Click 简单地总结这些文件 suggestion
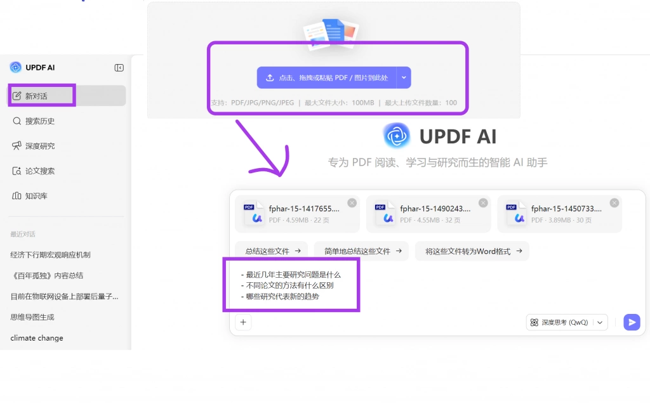Screen dimensions: 650x404 [x=361, y=251]
